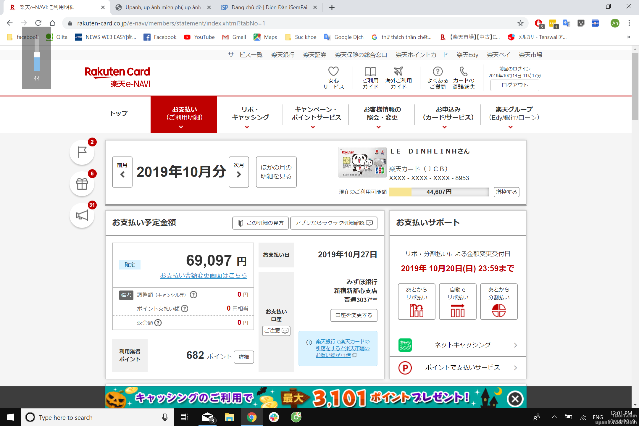Click available credit bar showing 44,607円
639x426 pixels.
pos(439,192)
